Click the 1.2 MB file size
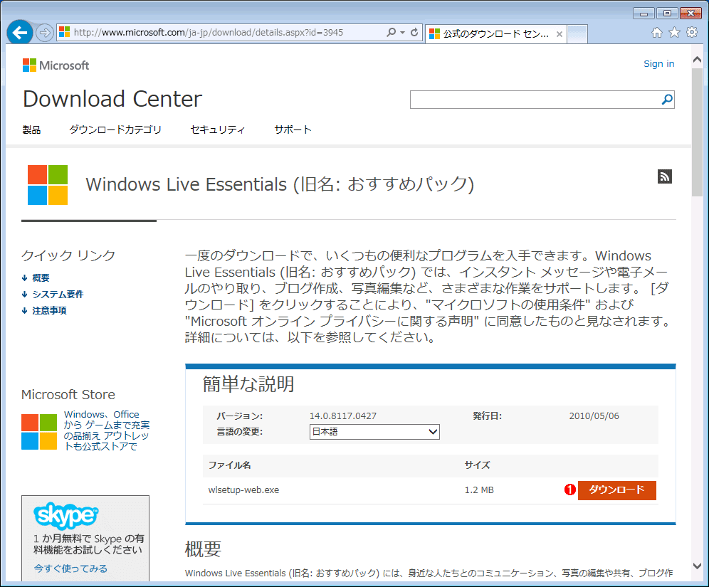The height and width of the screenshot is (587, 709). tap(479, 490)
